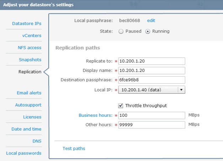This screenshot has height=161, width=223.
Task: Open Email alerts settings
Action: coord(29,93)
